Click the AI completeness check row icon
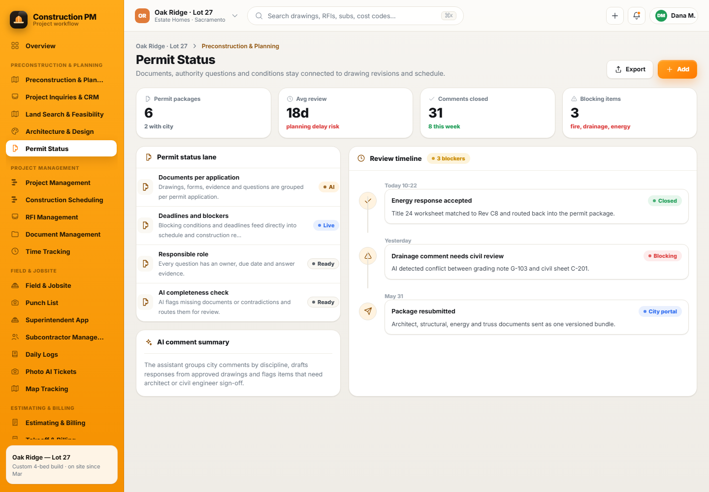Screen dimensions: 709x492 click(x=145, y=302)
